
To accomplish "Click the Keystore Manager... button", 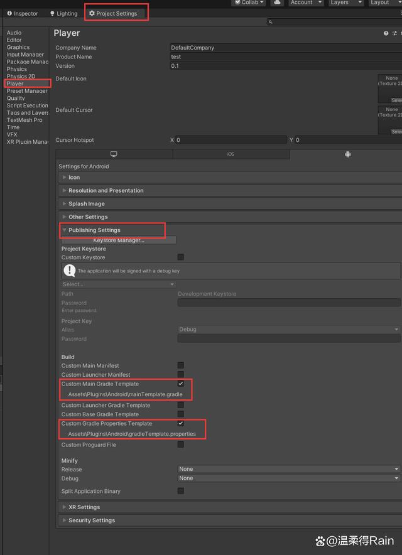I will point(119,240).
